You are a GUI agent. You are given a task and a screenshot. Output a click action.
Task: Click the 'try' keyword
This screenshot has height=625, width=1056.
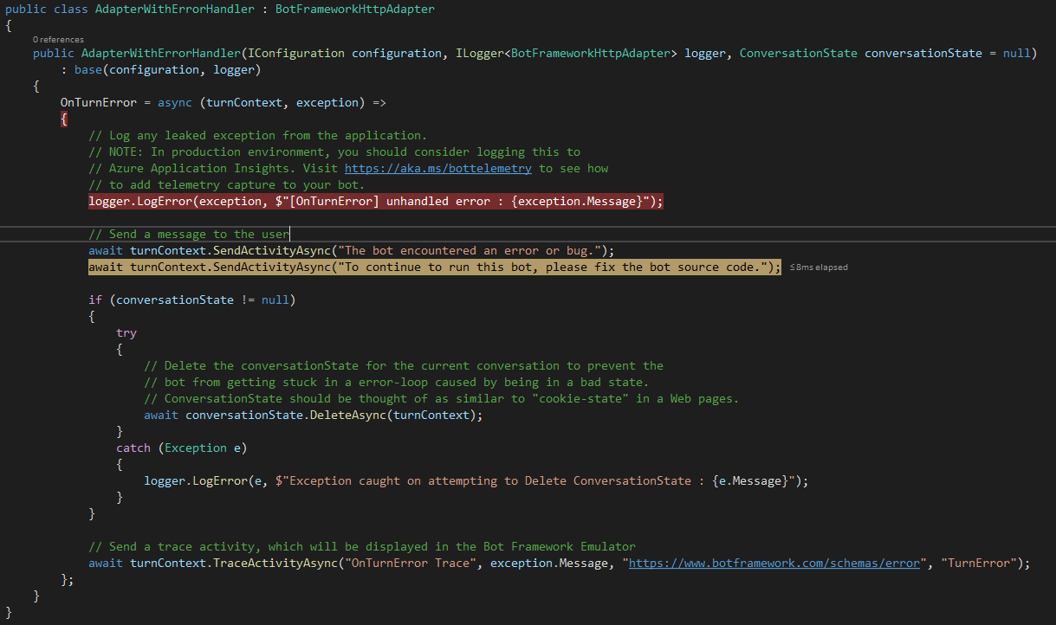coord(126,332)
